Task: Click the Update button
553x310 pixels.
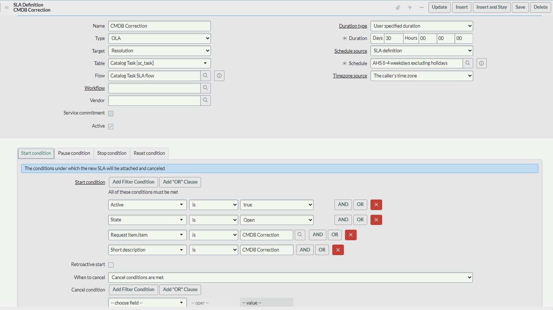Action: pos(439,7)
